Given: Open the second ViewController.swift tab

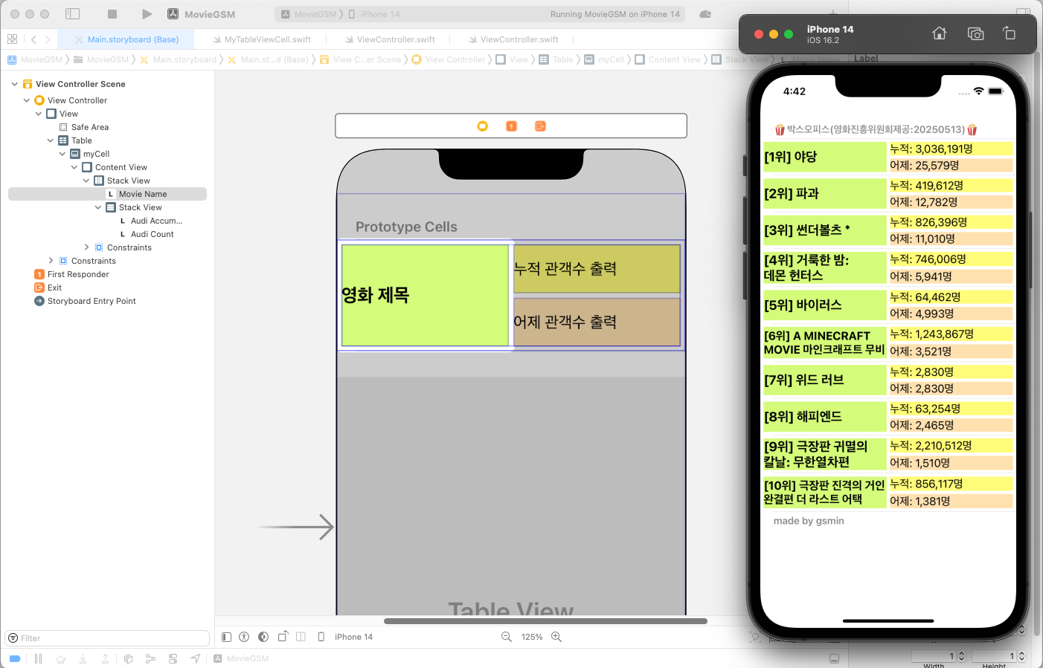Looking at the screenshot, I should click(513, 39).
